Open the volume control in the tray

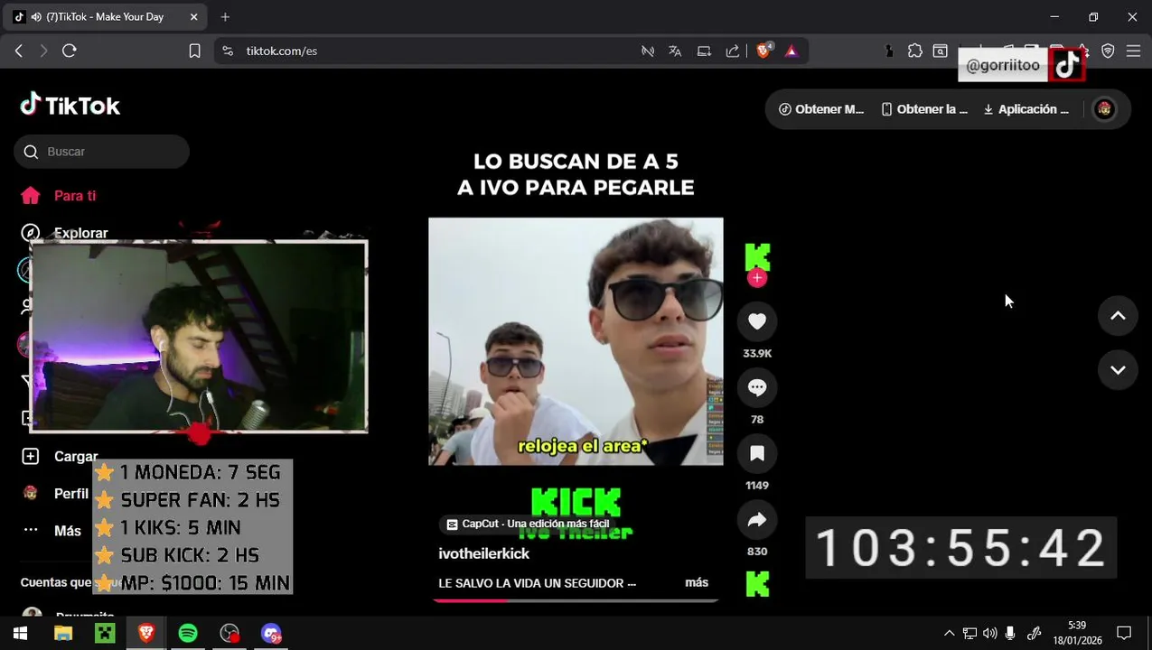(989, 634)
